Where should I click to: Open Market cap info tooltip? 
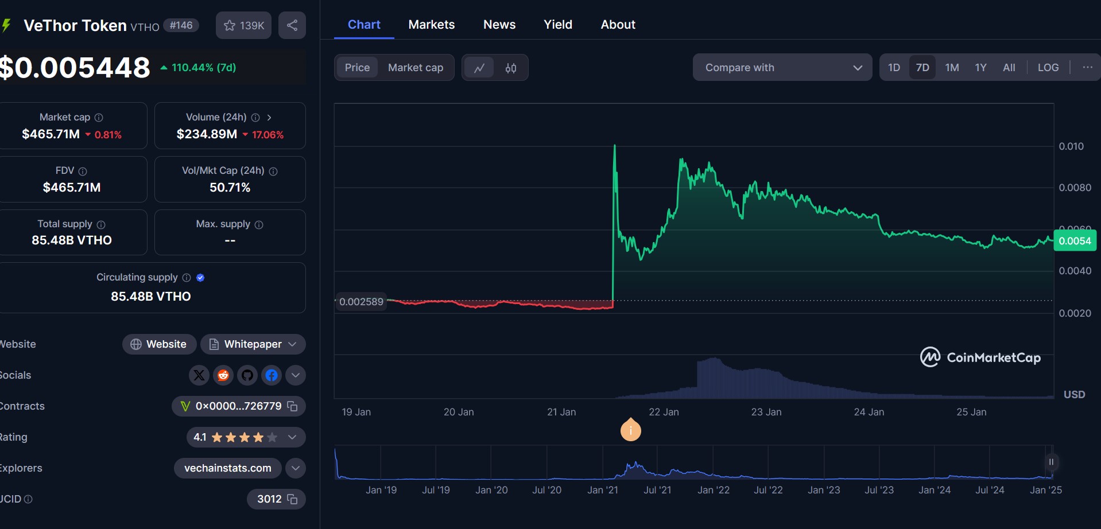tap(99, 118)
